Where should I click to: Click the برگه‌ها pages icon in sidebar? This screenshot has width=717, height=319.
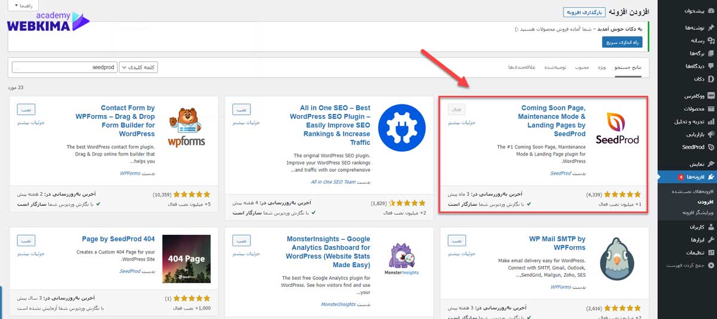[710, 53]
